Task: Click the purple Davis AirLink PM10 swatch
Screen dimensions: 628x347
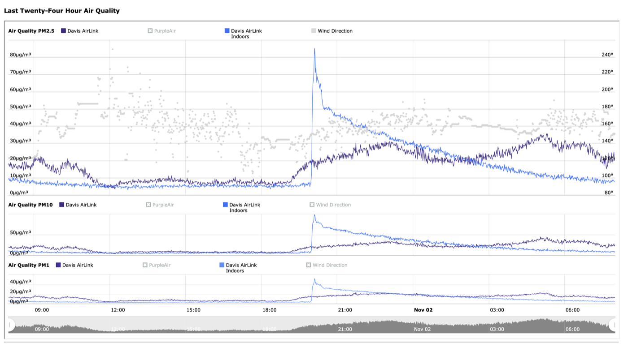Action: [x=62, y=205]
